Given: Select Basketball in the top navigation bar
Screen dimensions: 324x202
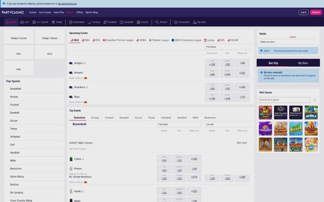Looking at the screenshot, I should pyautogui.click(x=77, y=22).
